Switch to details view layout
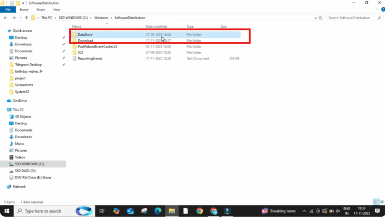The width and height of the screenshot is (385, 217). pyautogui.click(x=375, y=202)
